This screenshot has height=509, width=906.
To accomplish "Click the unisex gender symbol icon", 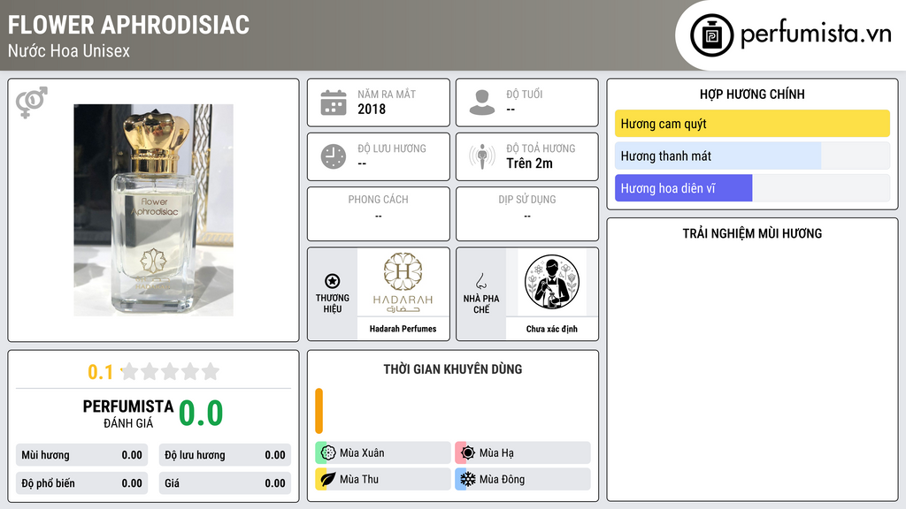I will pos(31,103).
